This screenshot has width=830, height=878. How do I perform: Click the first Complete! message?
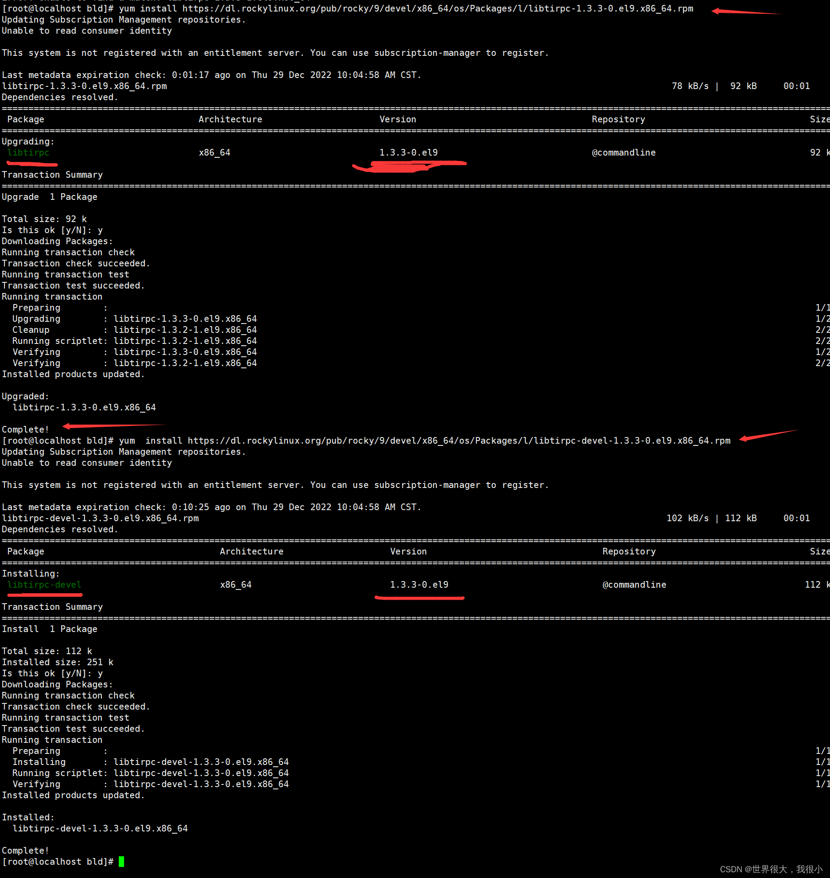coord(25,429)
